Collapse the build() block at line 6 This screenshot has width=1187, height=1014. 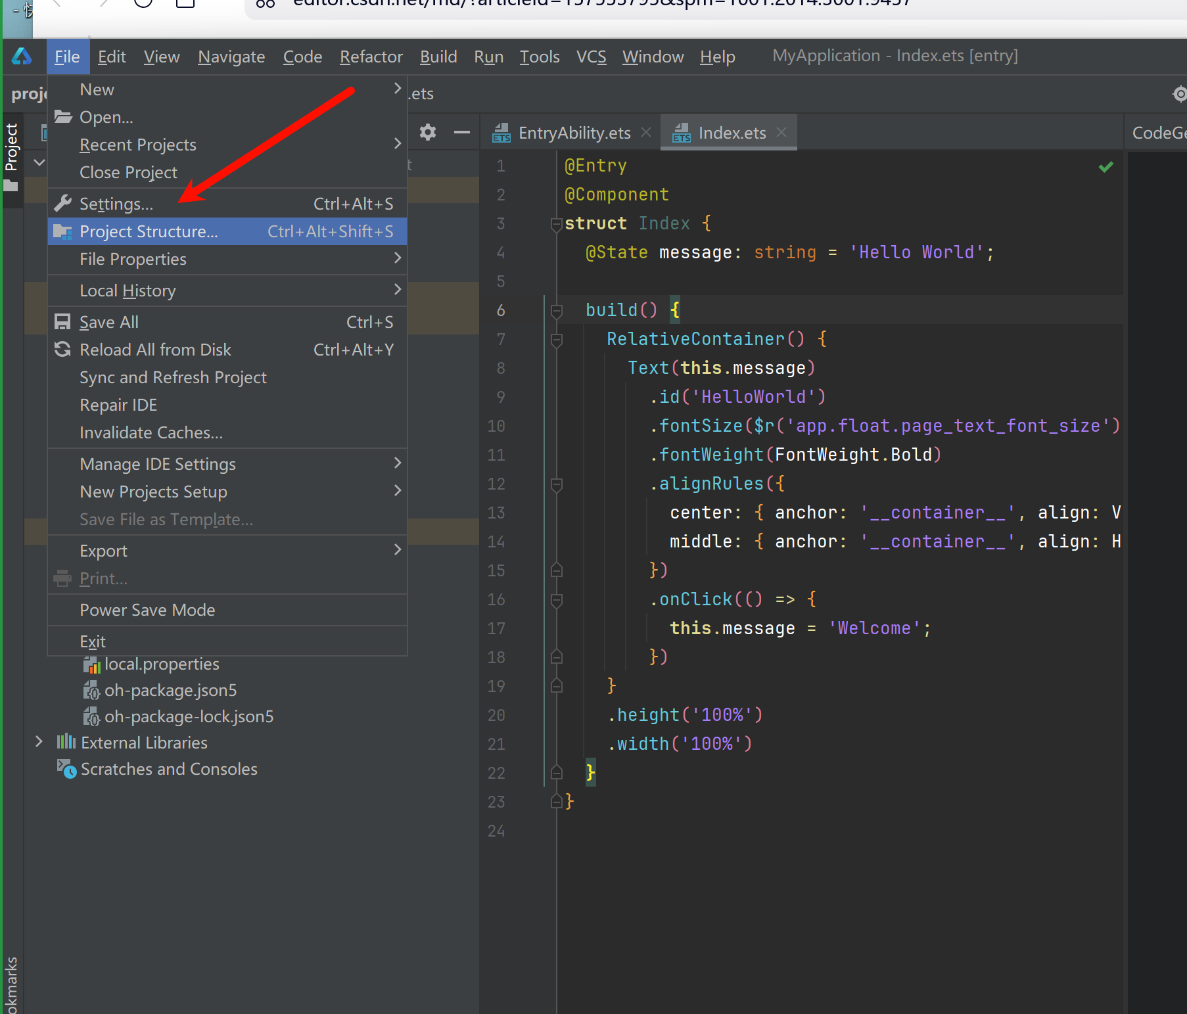pyautogui.click(x=556, y=311)
